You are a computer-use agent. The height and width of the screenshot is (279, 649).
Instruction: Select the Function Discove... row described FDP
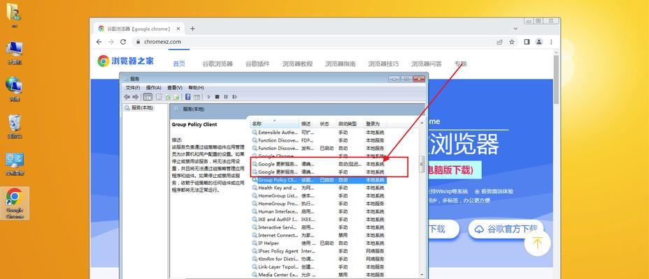[318, 140]
